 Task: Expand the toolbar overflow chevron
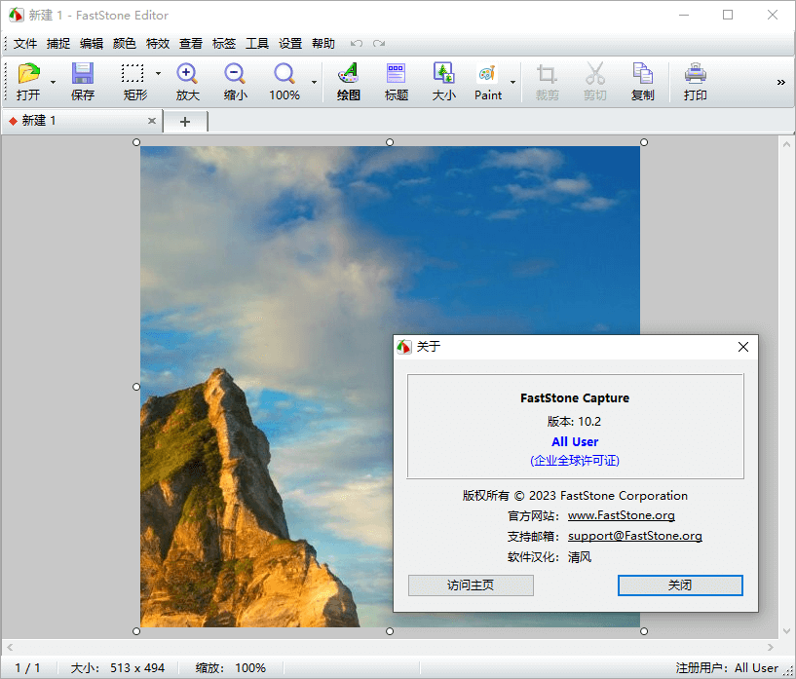click(x=780, y=83)
